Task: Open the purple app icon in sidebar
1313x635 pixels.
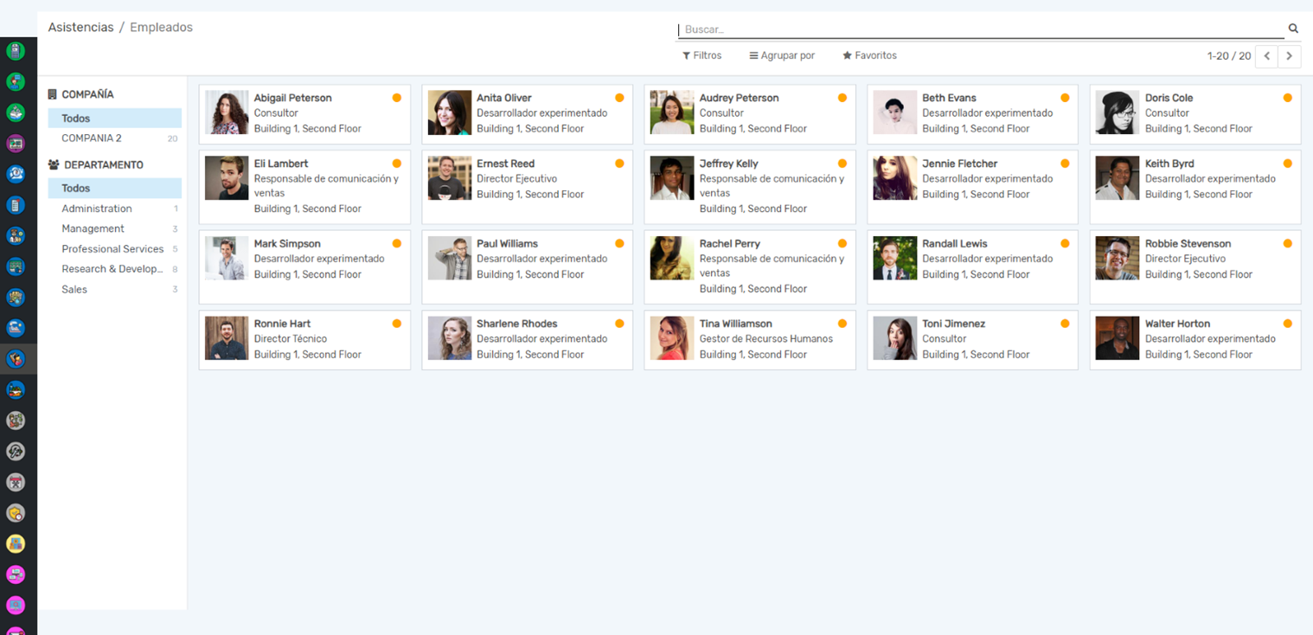Action: 16,143
